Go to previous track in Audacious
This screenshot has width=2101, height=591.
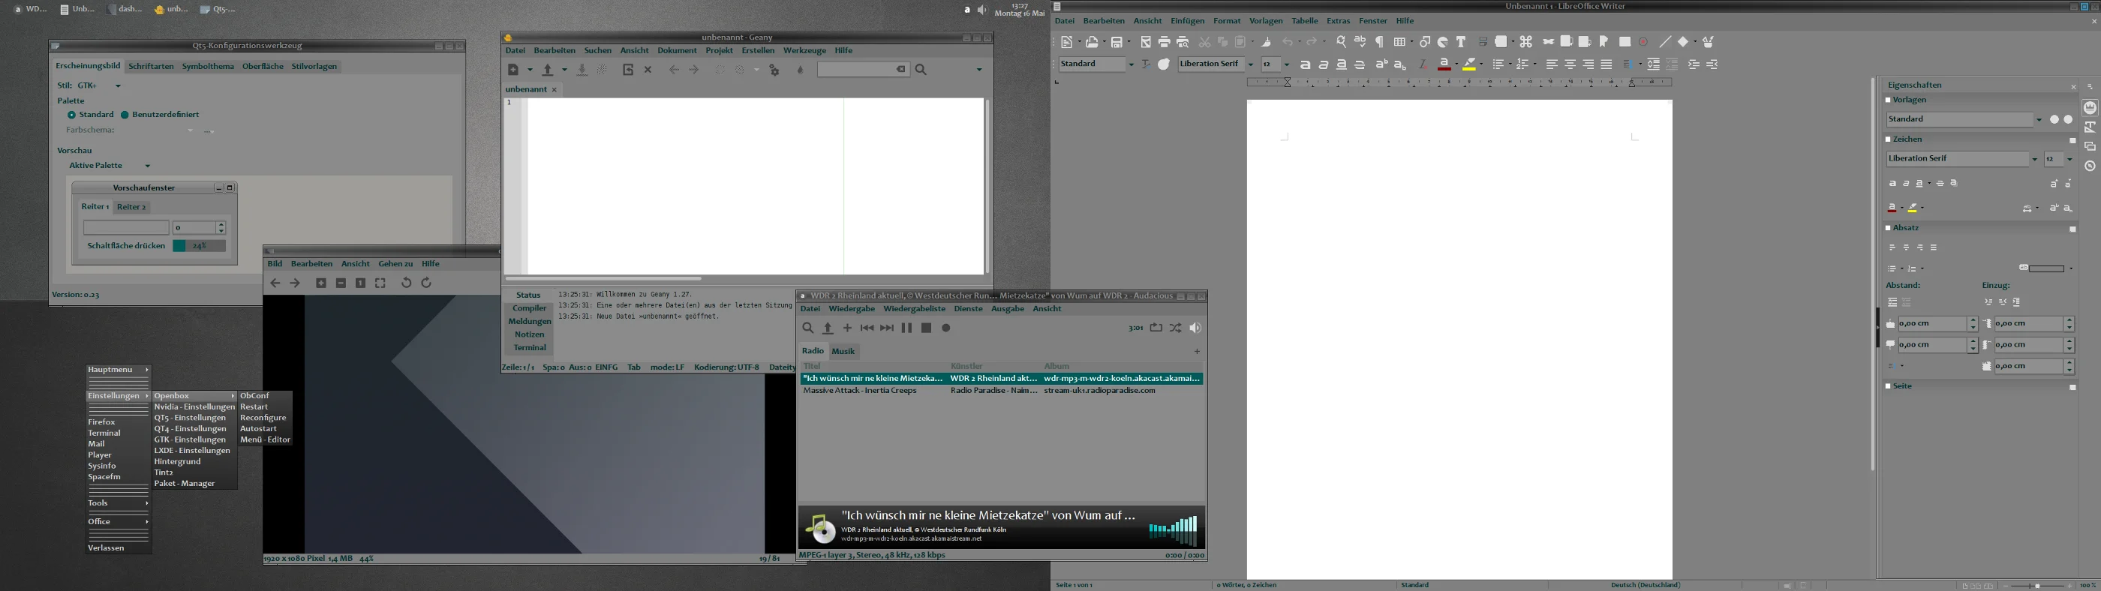(x=867, y=328)
